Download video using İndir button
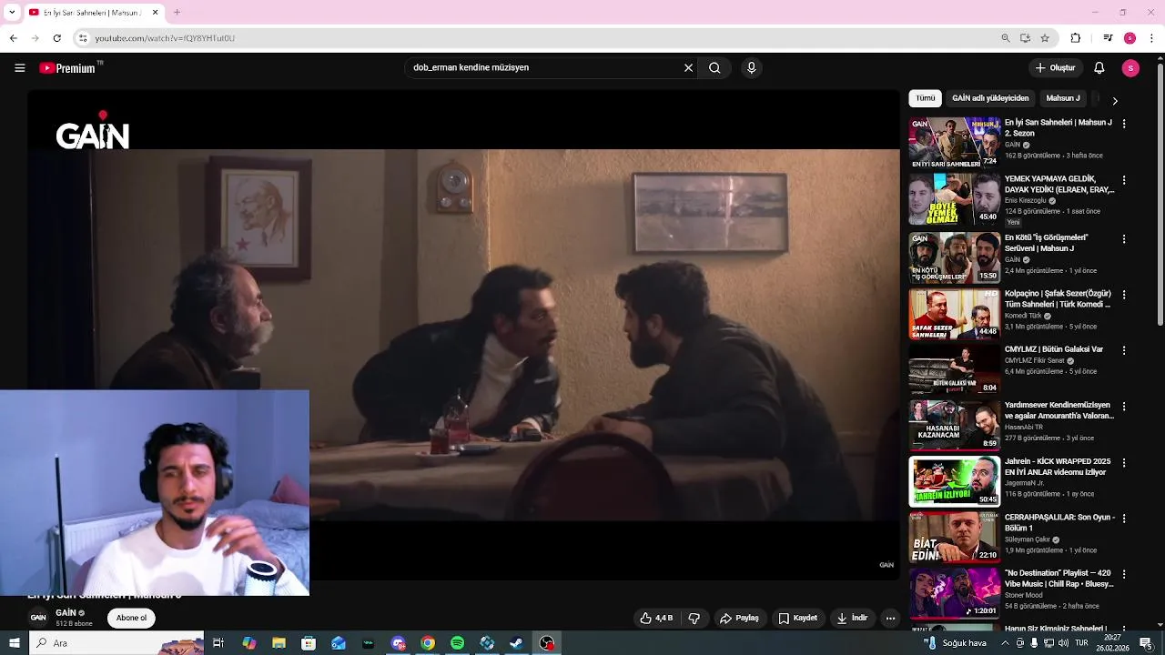1165x655 pixels. coord(852,618)
